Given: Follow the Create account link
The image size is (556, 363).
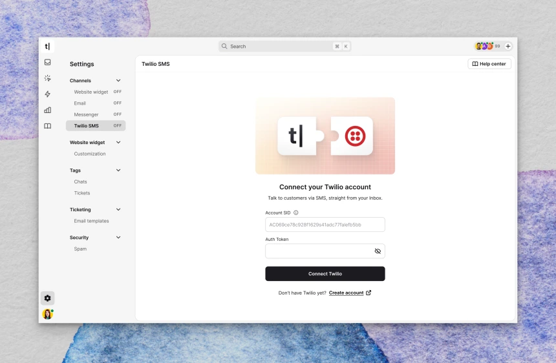Looking at the screenshot, I should coord(346,293).
